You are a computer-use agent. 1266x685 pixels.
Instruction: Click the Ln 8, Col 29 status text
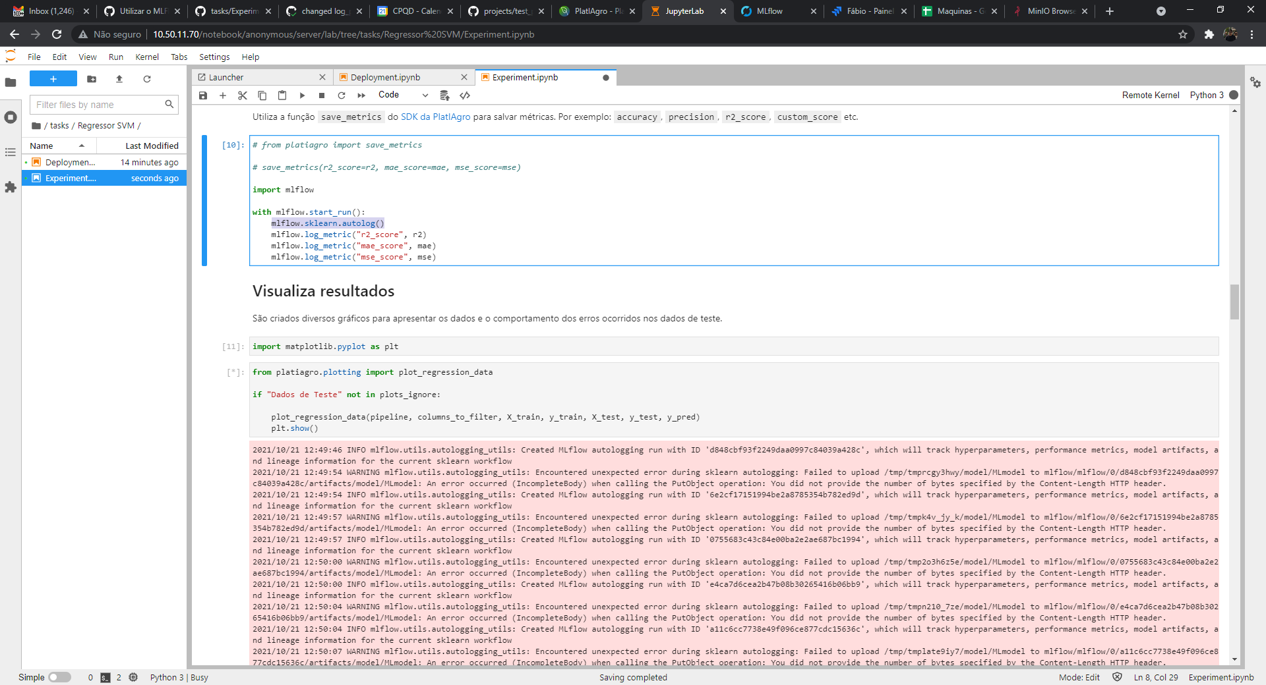(1155, 677)
